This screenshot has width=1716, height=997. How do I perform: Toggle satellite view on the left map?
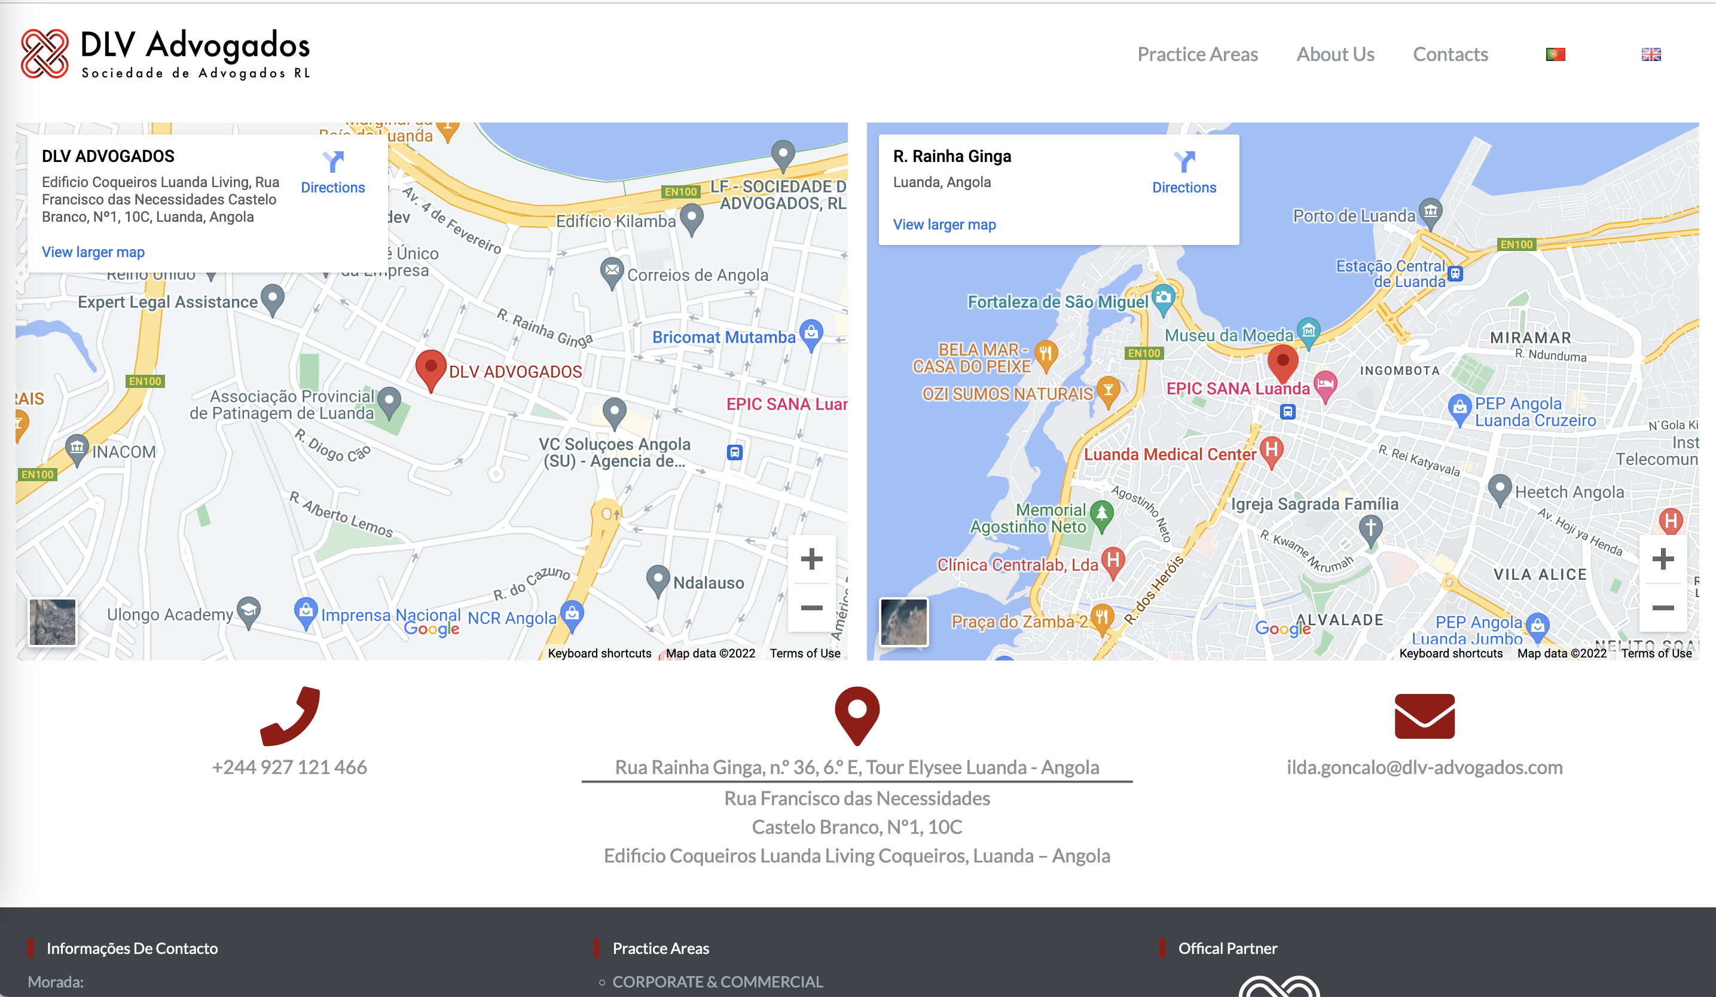point(53,622)
